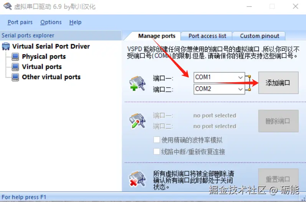Click the Serial ports explorer header
The width and height of the screenshot is (306, 202).
61,35
